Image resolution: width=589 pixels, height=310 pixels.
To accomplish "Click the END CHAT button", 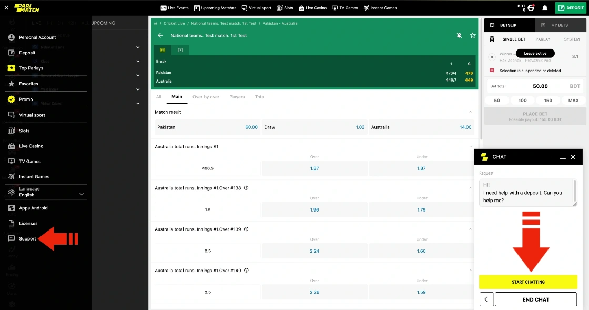I will point(536,299).
